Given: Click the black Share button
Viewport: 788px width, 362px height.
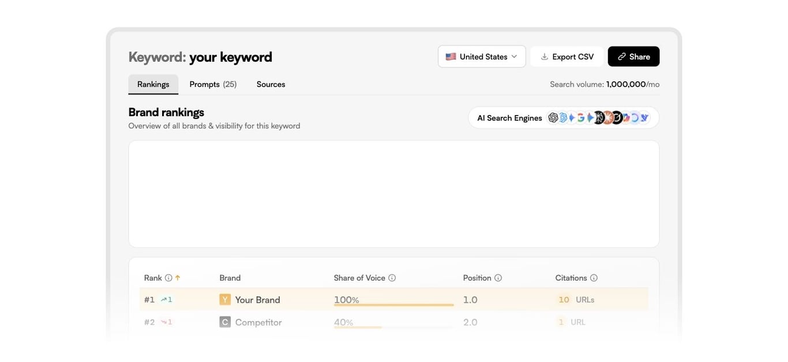Looking at the screenshot, I should (633, 56).
